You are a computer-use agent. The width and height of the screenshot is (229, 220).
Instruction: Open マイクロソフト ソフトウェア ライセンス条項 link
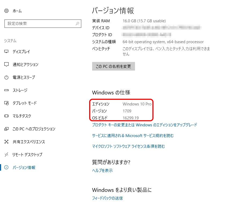tap(128, 146)
